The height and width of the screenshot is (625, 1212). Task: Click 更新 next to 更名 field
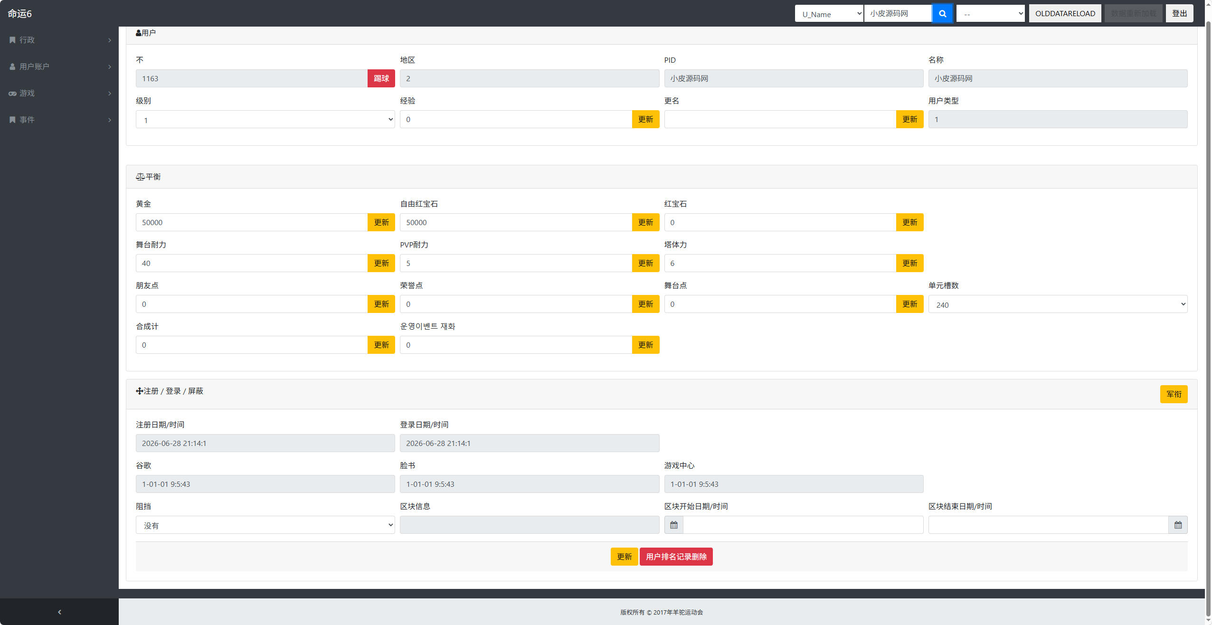pyautogui.click(x=909, y=119)
